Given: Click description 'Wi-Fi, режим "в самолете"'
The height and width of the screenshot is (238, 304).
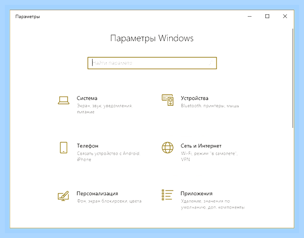Looking at the screenshot, I should tap(209, 154).
